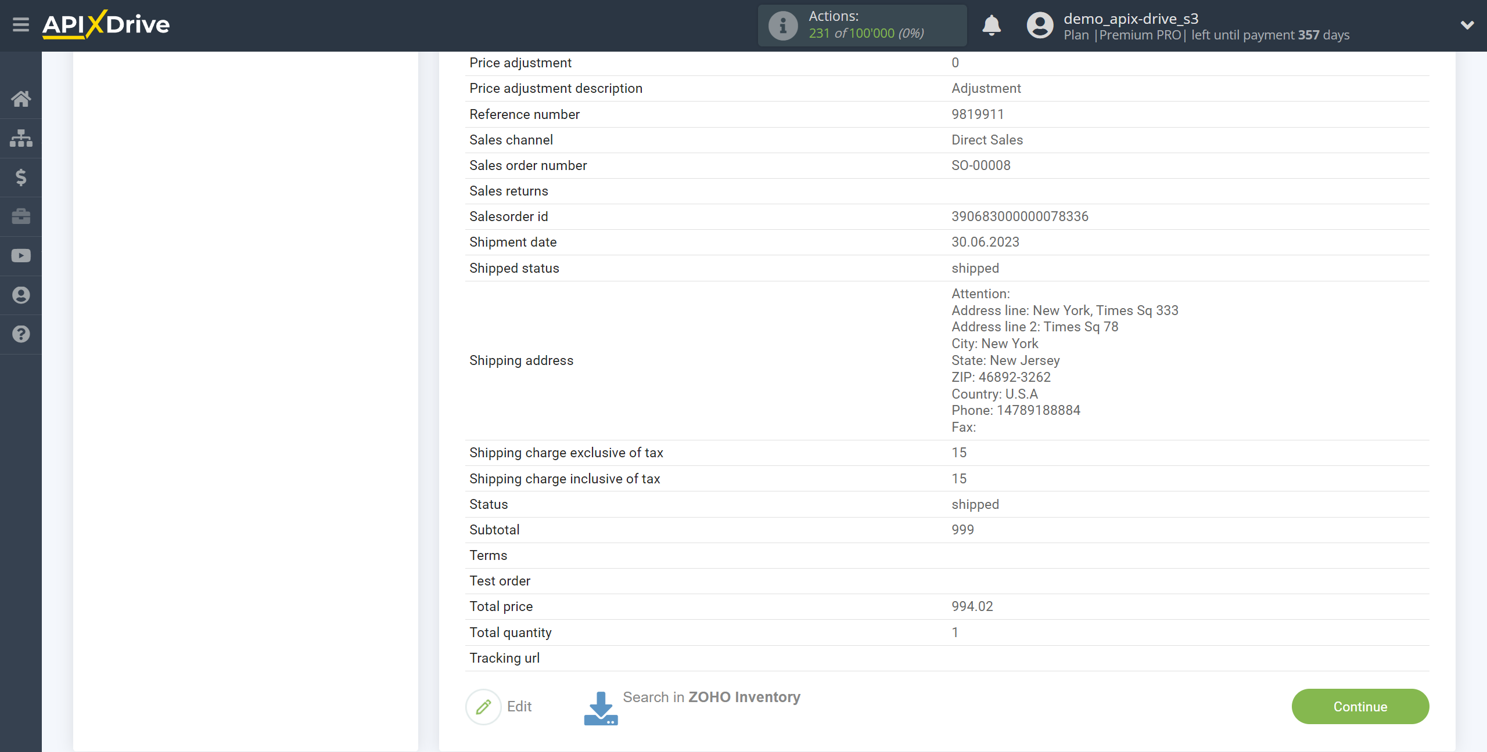Open briefcase services icon in sidebar

pyautogui.click(x=21, y=216)
